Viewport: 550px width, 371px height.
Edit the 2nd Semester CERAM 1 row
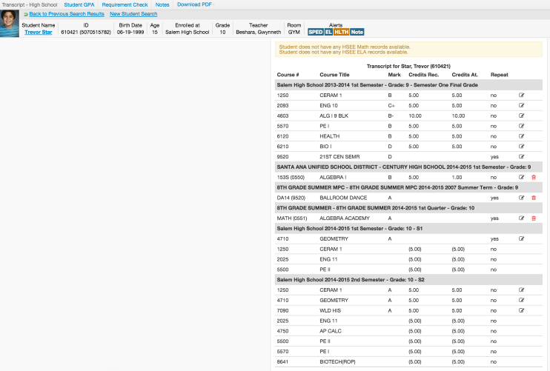tap(521, 290)
